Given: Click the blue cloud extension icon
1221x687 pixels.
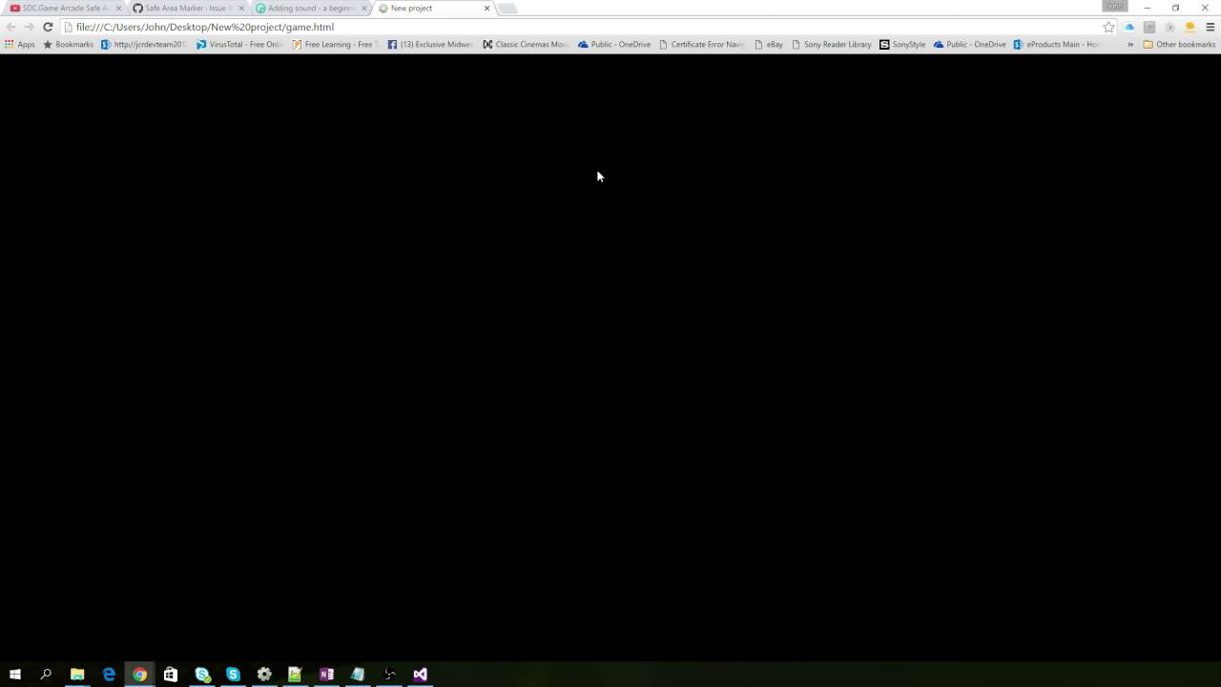Looking at the screenshot, I should pos(1129,27).
